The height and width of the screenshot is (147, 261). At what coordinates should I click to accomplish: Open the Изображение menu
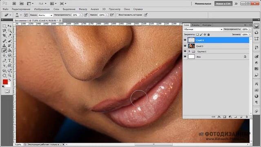point(42,9)
